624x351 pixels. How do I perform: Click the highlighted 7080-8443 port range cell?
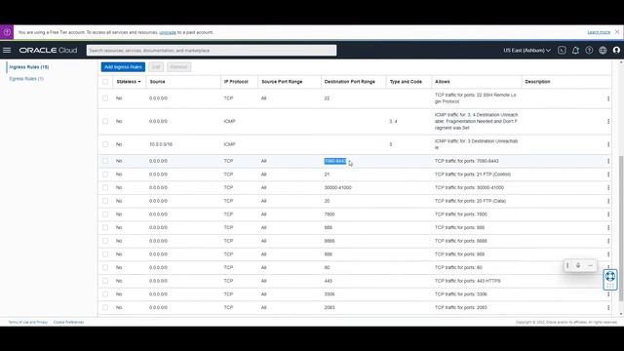(x=335, y=161)
